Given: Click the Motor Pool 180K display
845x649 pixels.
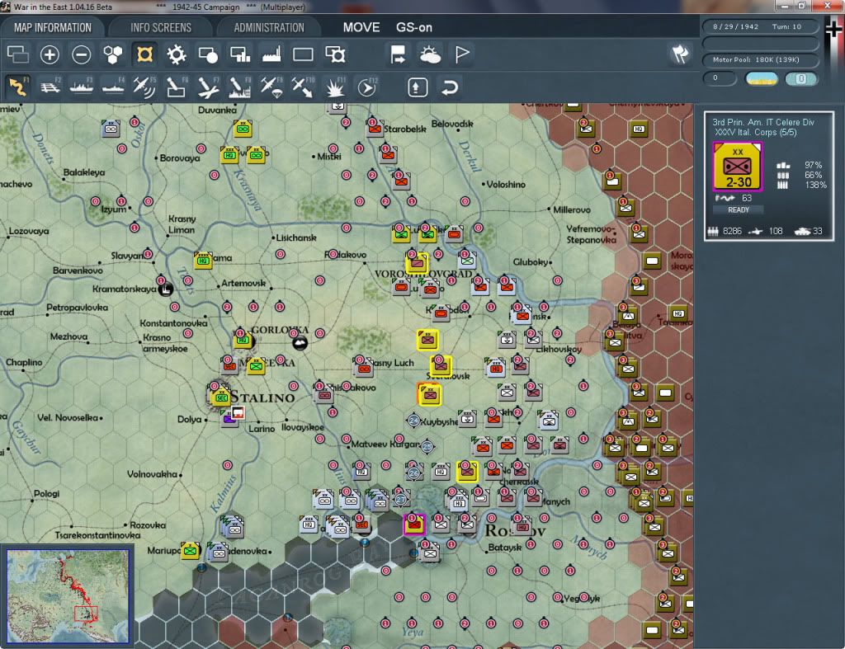Looking at the screenshot, I should click(760, 59).
